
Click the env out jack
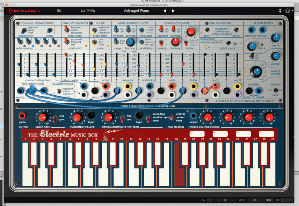point(262,30)
